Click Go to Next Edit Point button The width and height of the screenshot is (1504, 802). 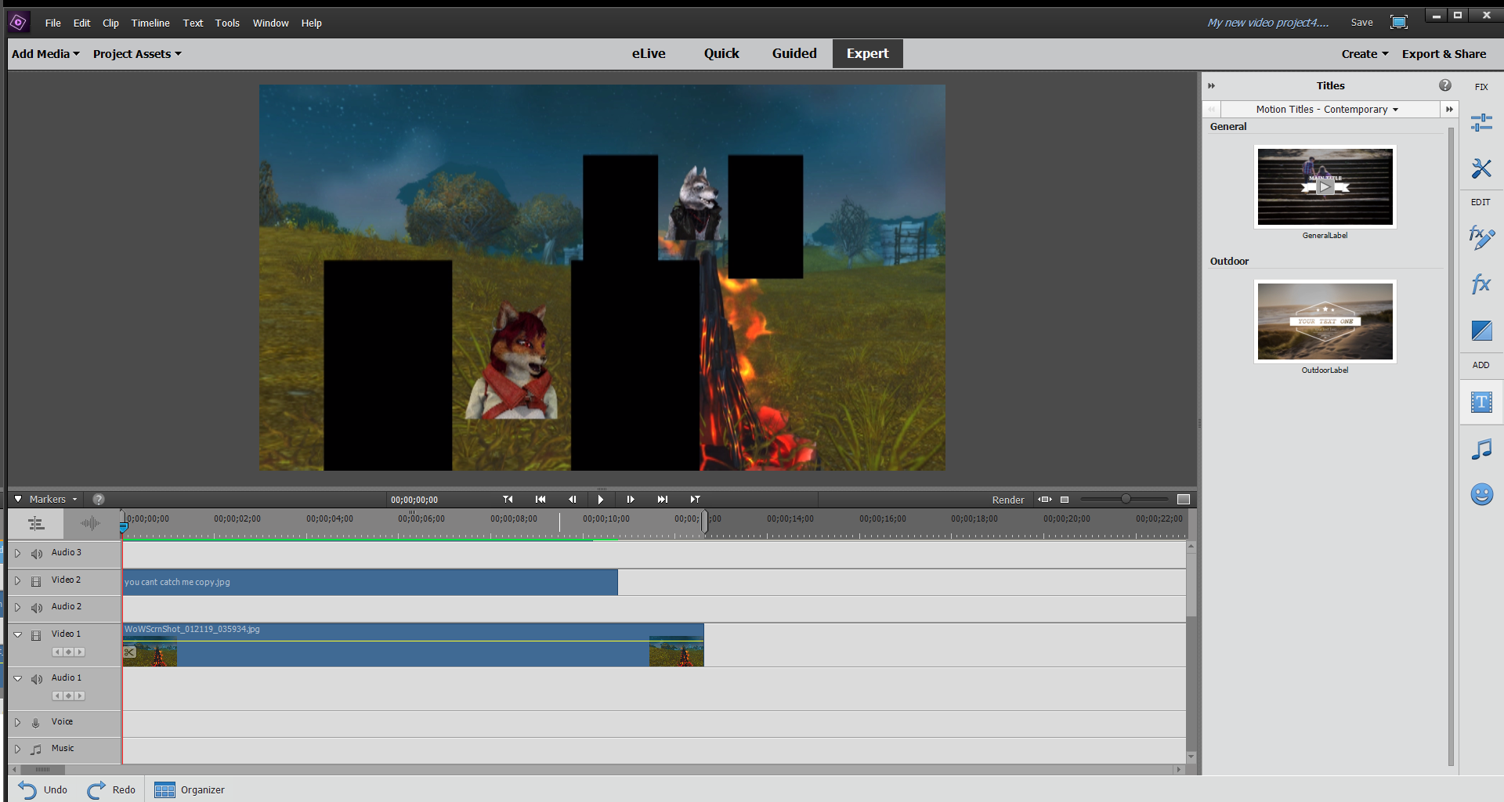click(x=695, y=499)
